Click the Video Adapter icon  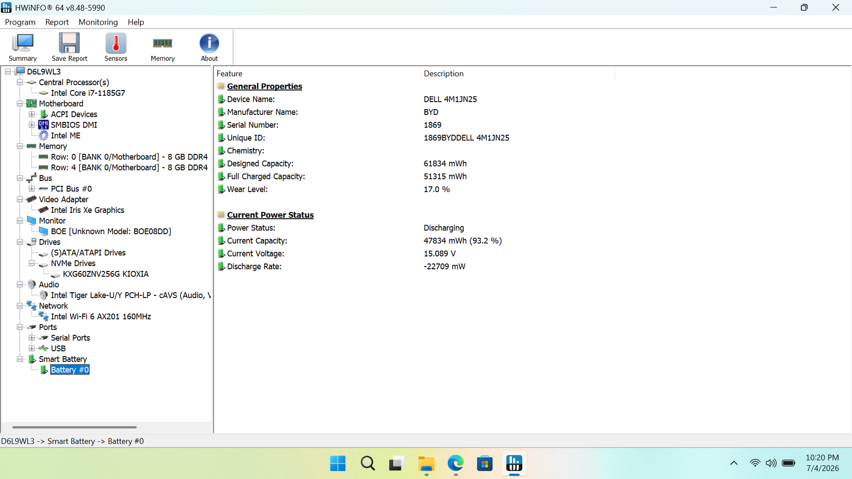[31, 200]
